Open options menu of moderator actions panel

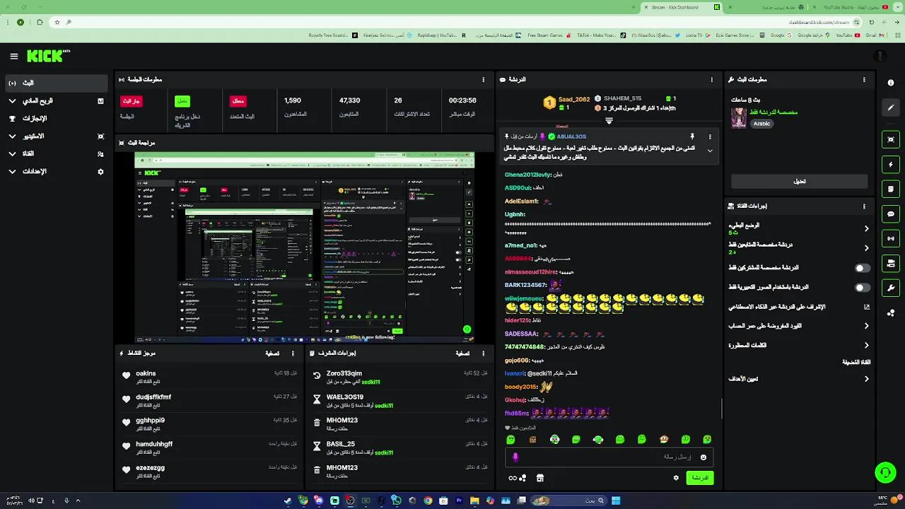click(484, 353)
